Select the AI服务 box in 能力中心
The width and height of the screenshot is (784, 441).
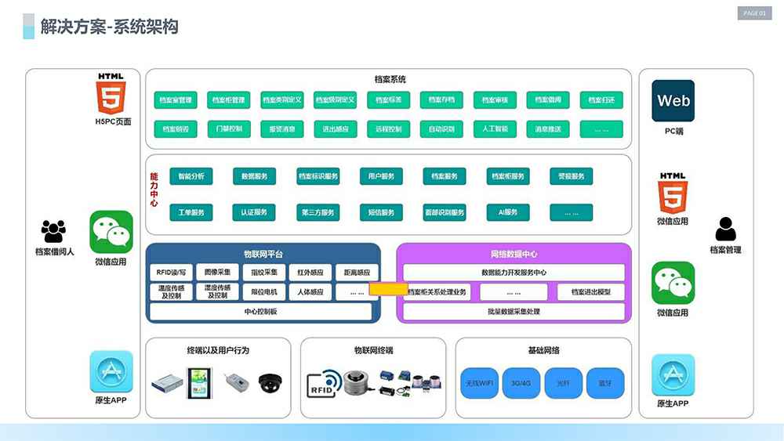pyautogui.click(x=507, y=212)
